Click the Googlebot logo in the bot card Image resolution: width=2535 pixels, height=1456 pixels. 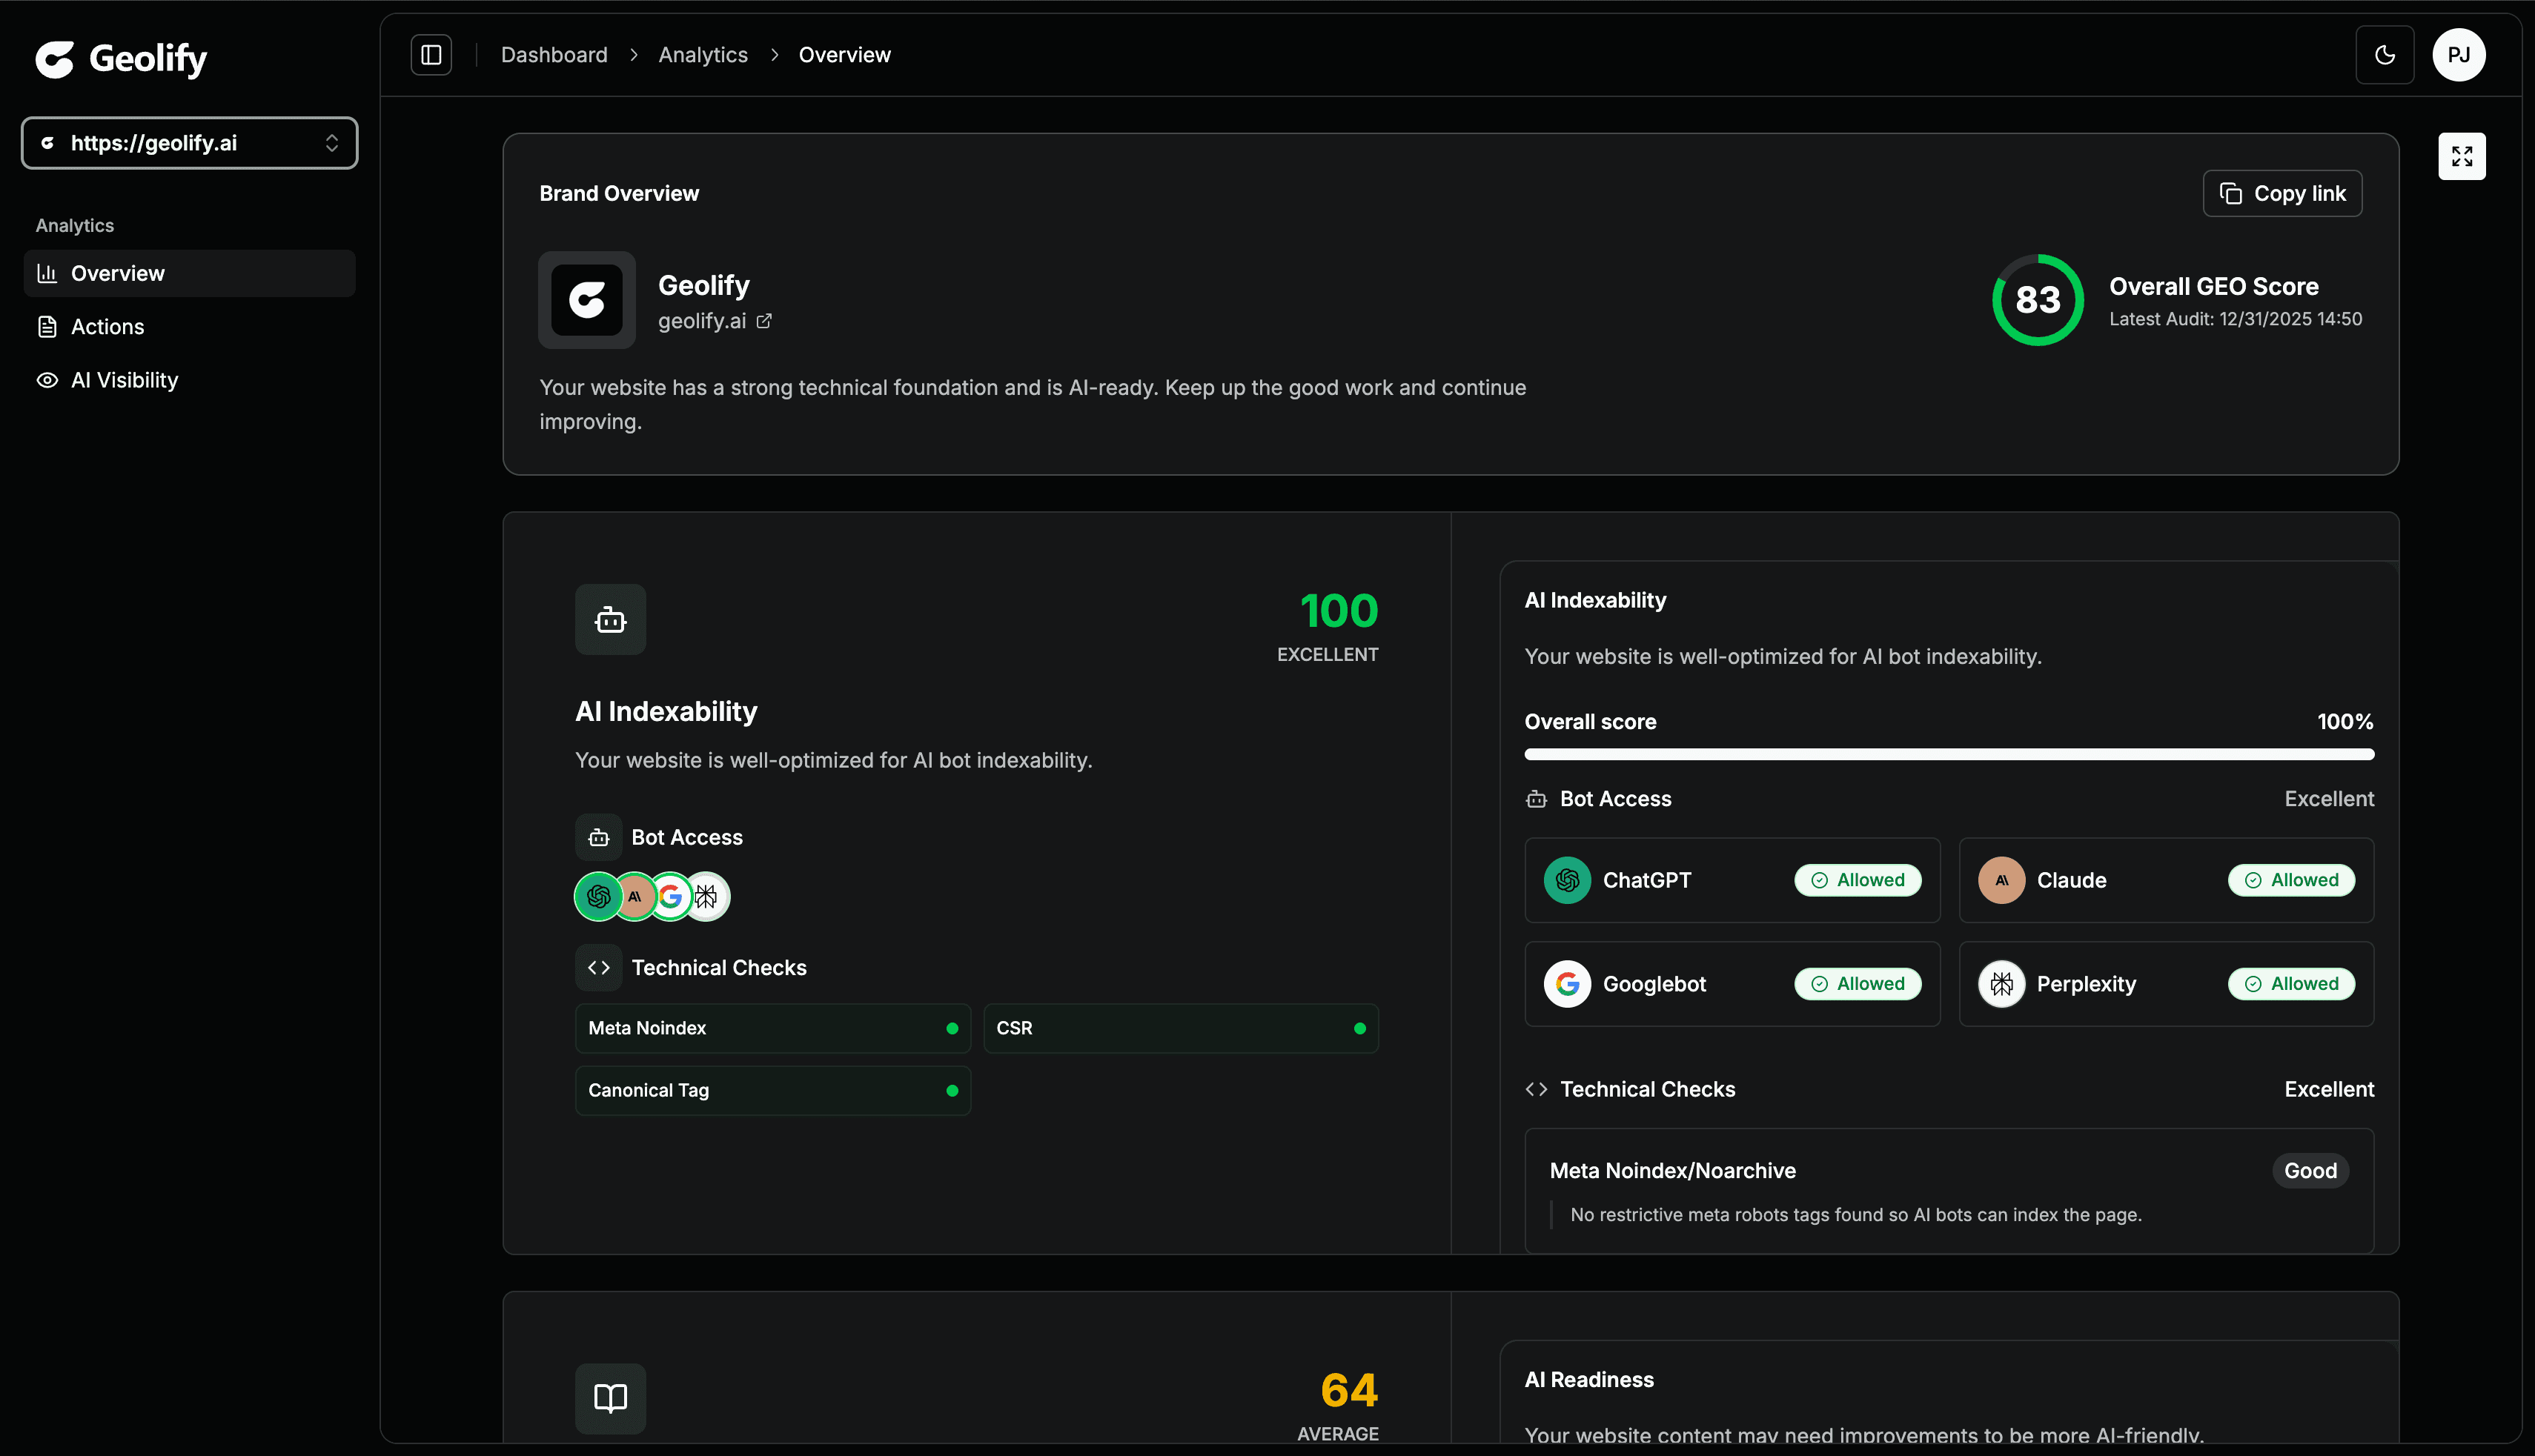tap(1568, 984)
